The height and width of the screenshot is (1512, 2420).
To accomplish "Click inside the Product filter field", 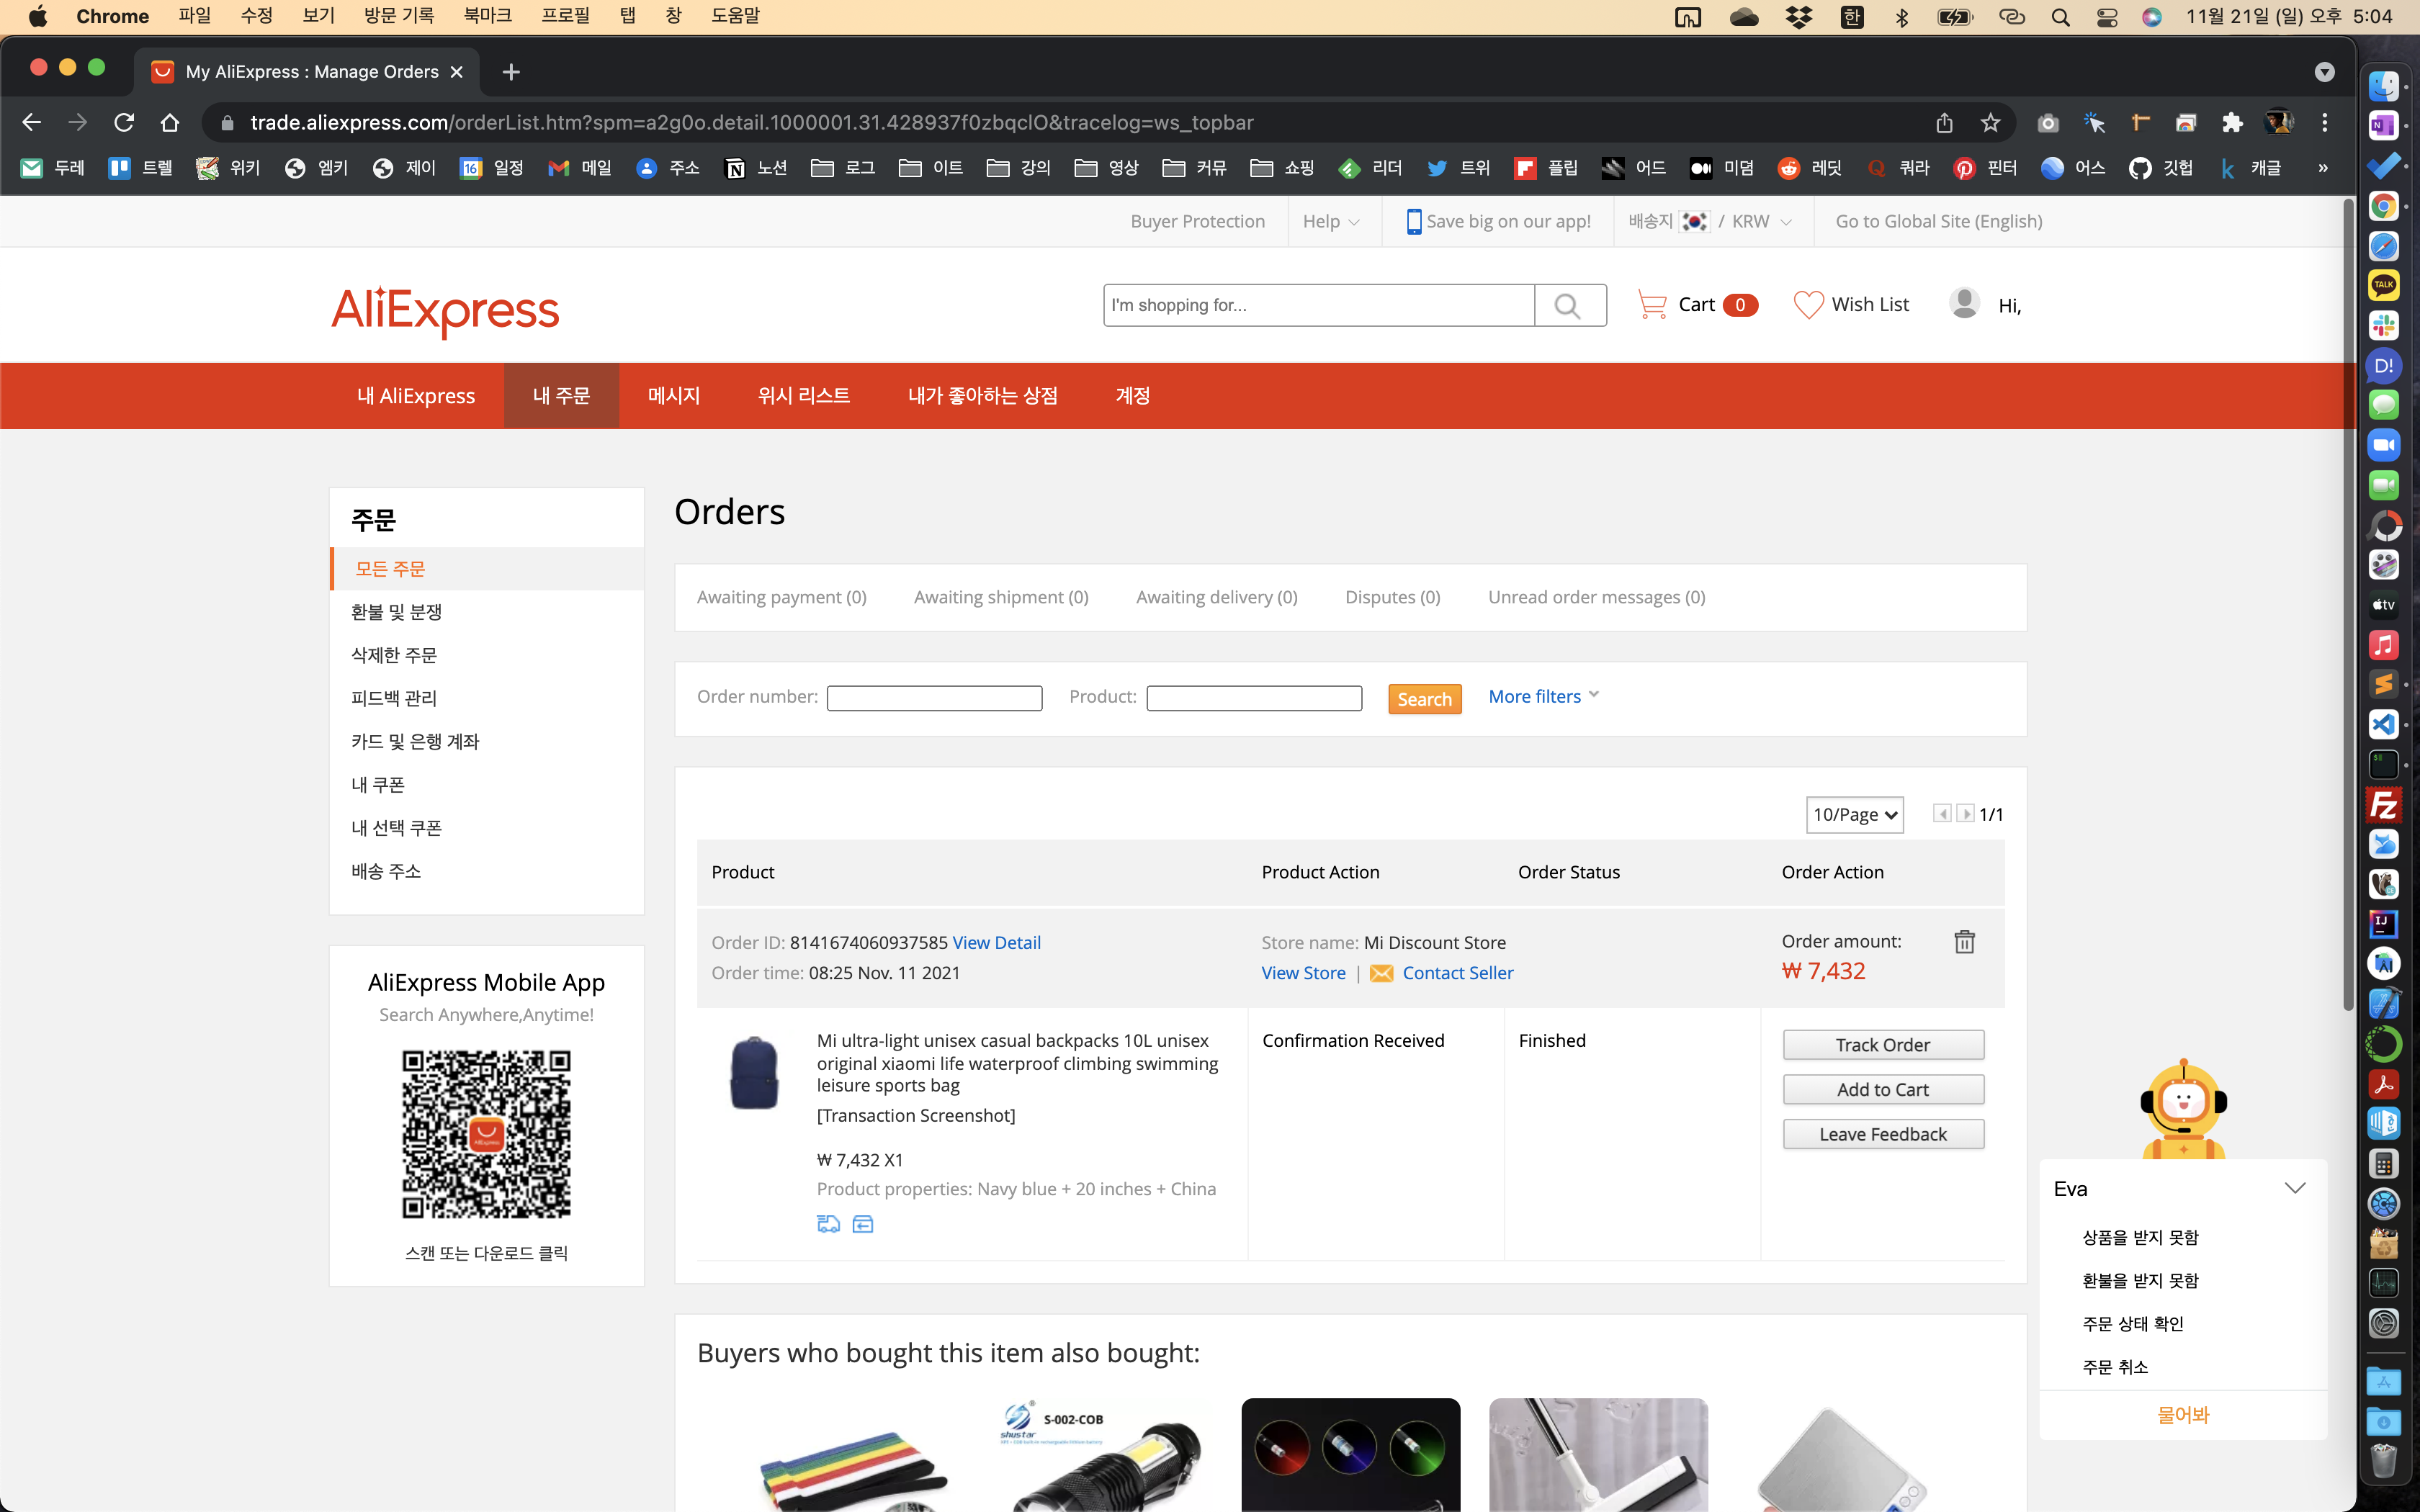I will pyautogui.click(x=1254, y=698).
